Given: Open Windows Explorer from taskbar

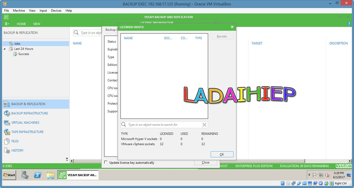Looking at the screenshot, I should click(51, 175).
